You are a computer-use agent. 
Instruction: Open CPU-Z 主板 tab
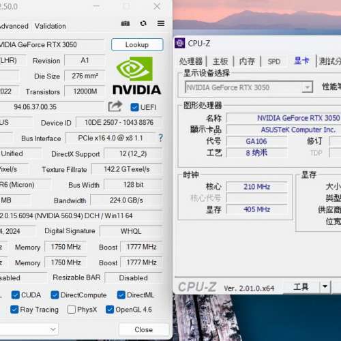pos(220,61)
